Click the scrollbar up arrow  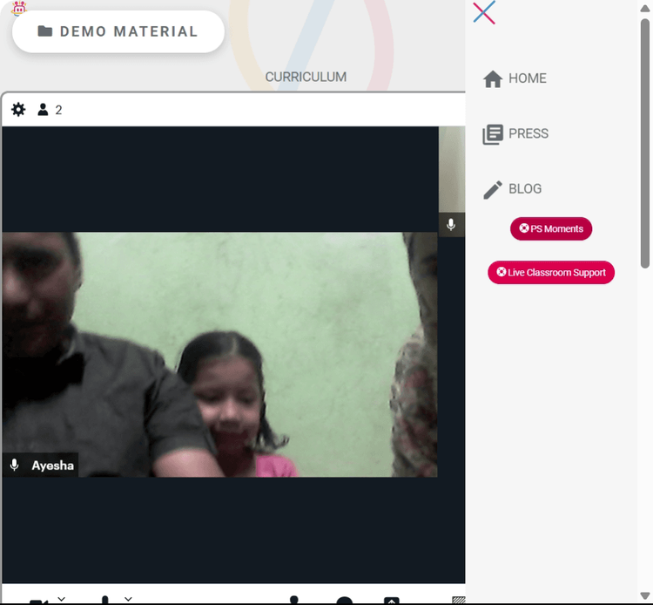coord(645,9)
